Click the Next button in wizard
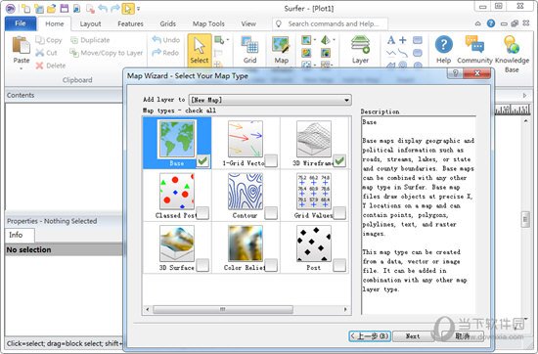 412,336
